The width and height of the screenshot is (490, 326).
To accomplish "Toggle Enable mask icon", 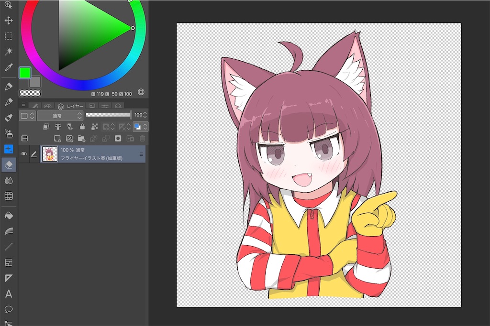I will [x=106, y=127].
